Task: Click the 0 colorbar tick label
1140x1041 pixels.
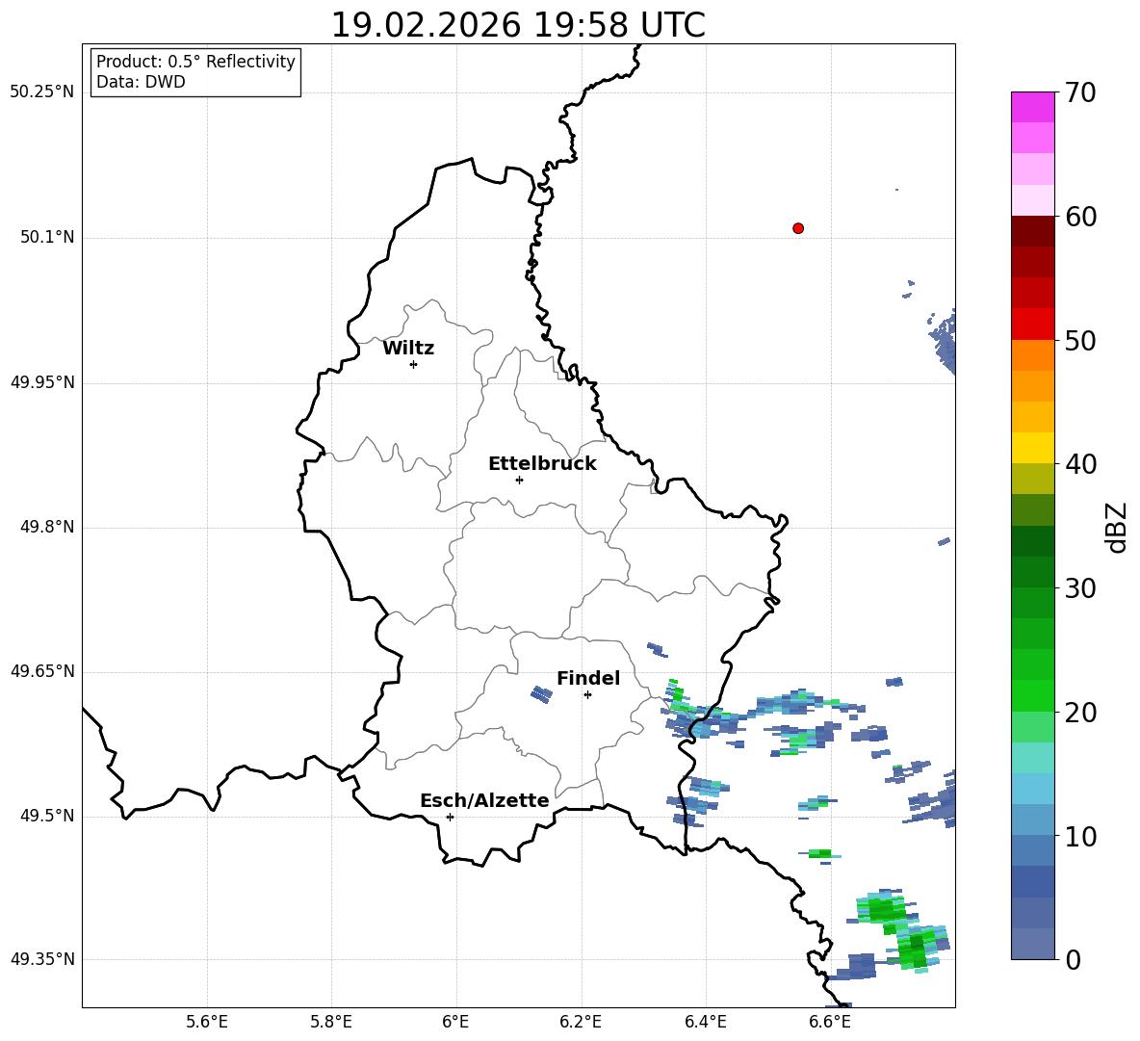Action: [1073, 959]
